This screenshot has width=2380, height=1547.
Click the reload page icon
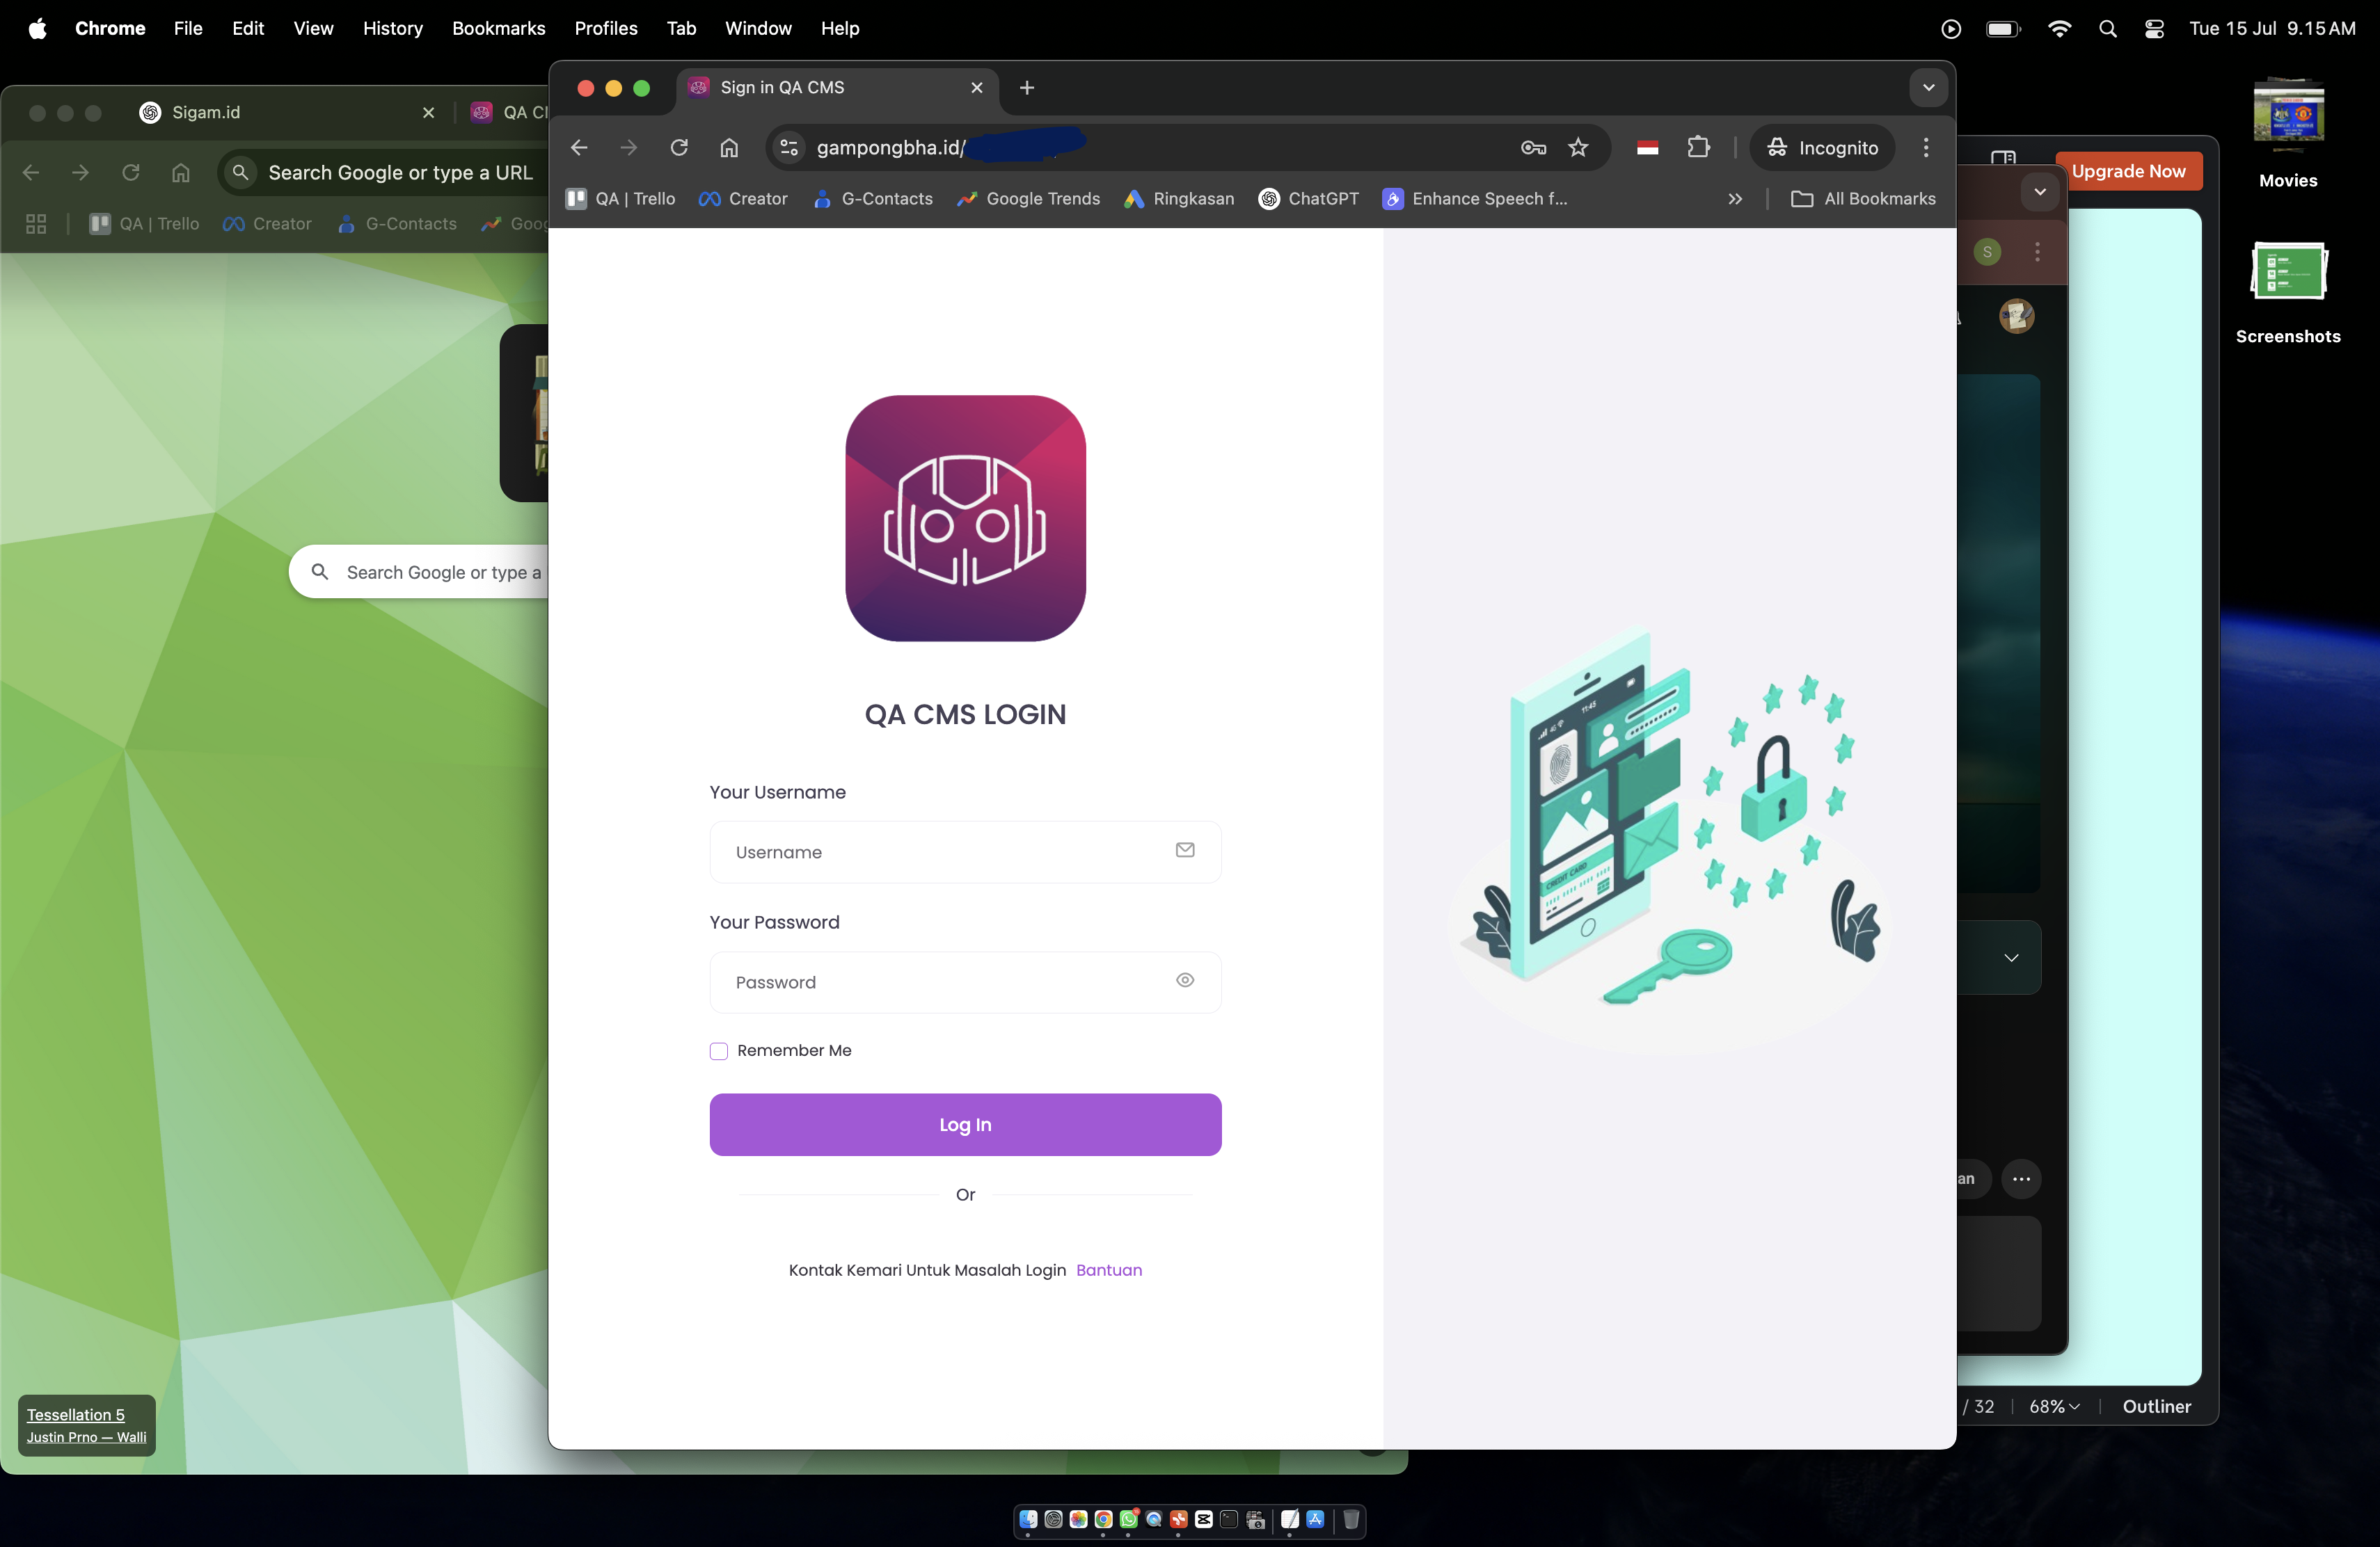679,148
